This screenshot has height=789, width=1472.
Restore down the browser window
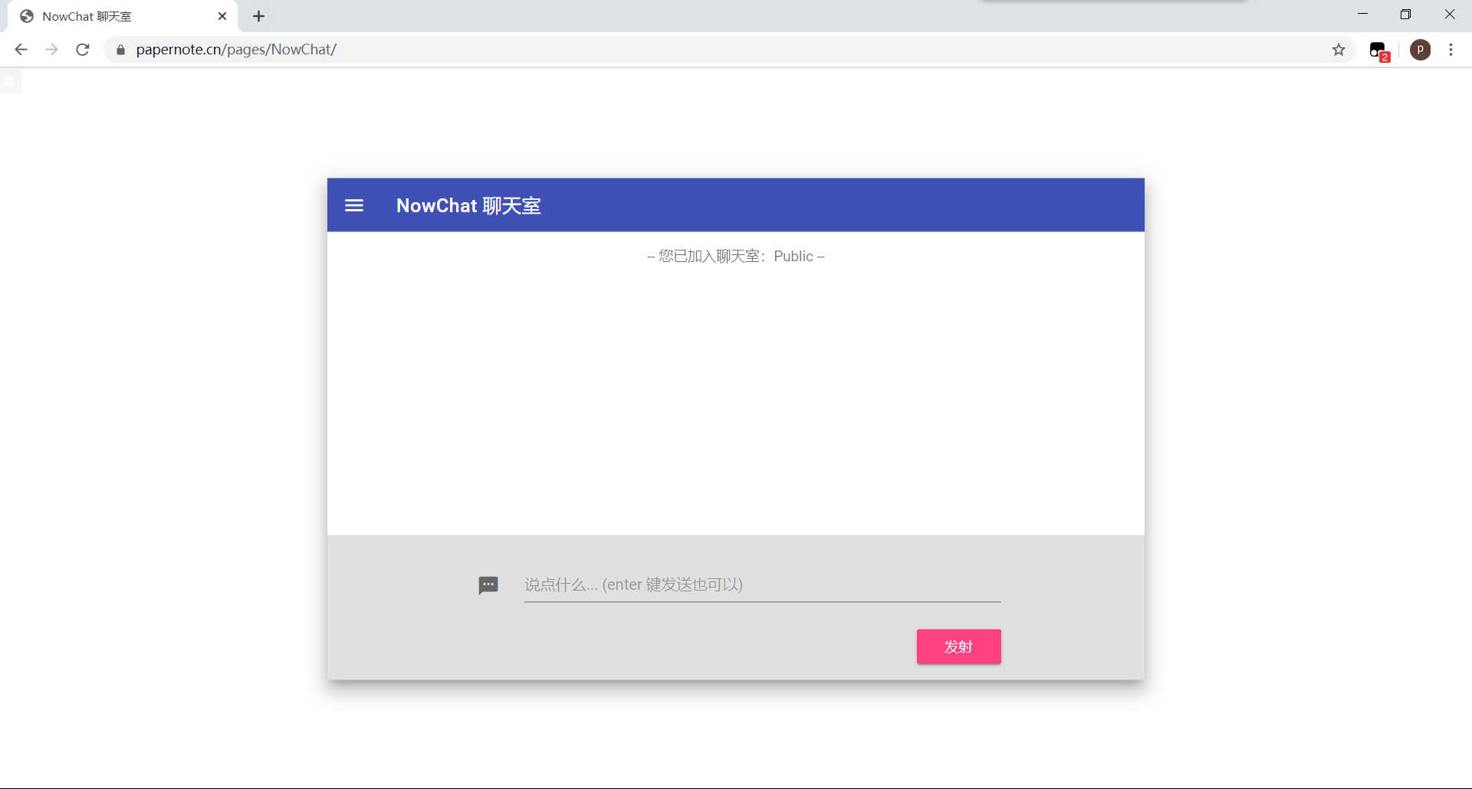tap(1405, 15)
